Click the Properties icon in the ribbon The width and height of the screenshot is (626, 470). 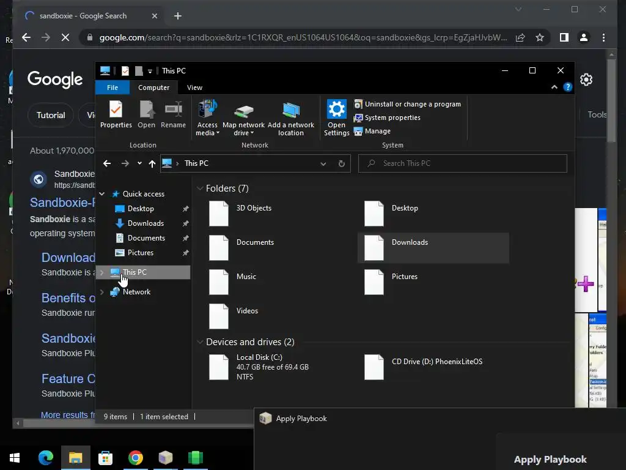tap(116, 114)
